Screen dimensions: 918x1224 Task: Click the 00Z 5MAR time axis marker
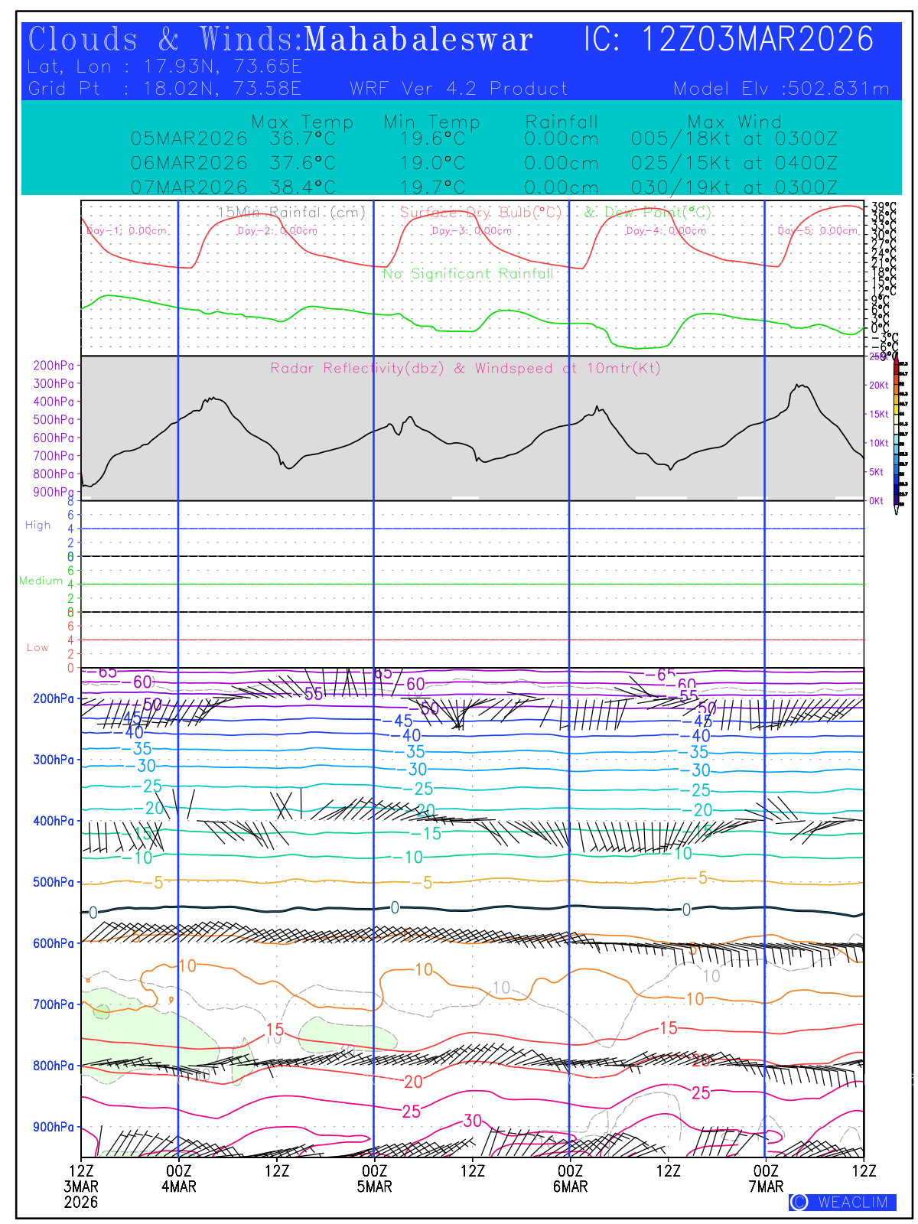pos(374,1179)
